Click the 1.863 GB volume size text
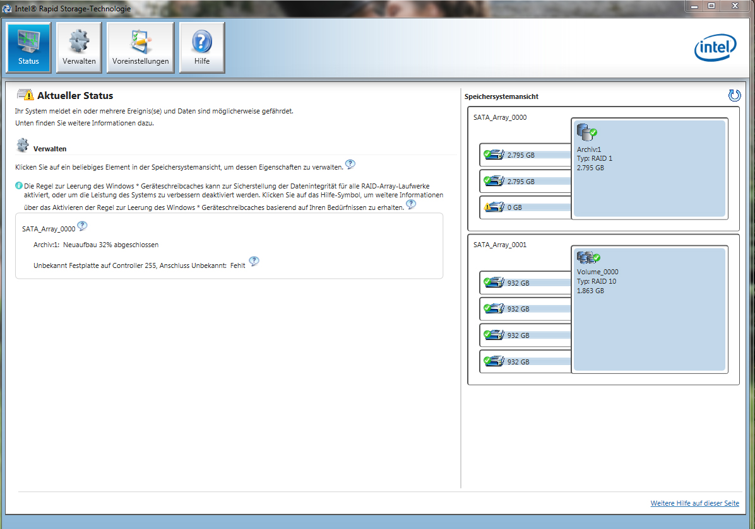This screenshot has height=529, width=755. click(590, 291)
